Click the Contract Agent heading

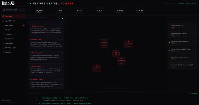(37, 79)
